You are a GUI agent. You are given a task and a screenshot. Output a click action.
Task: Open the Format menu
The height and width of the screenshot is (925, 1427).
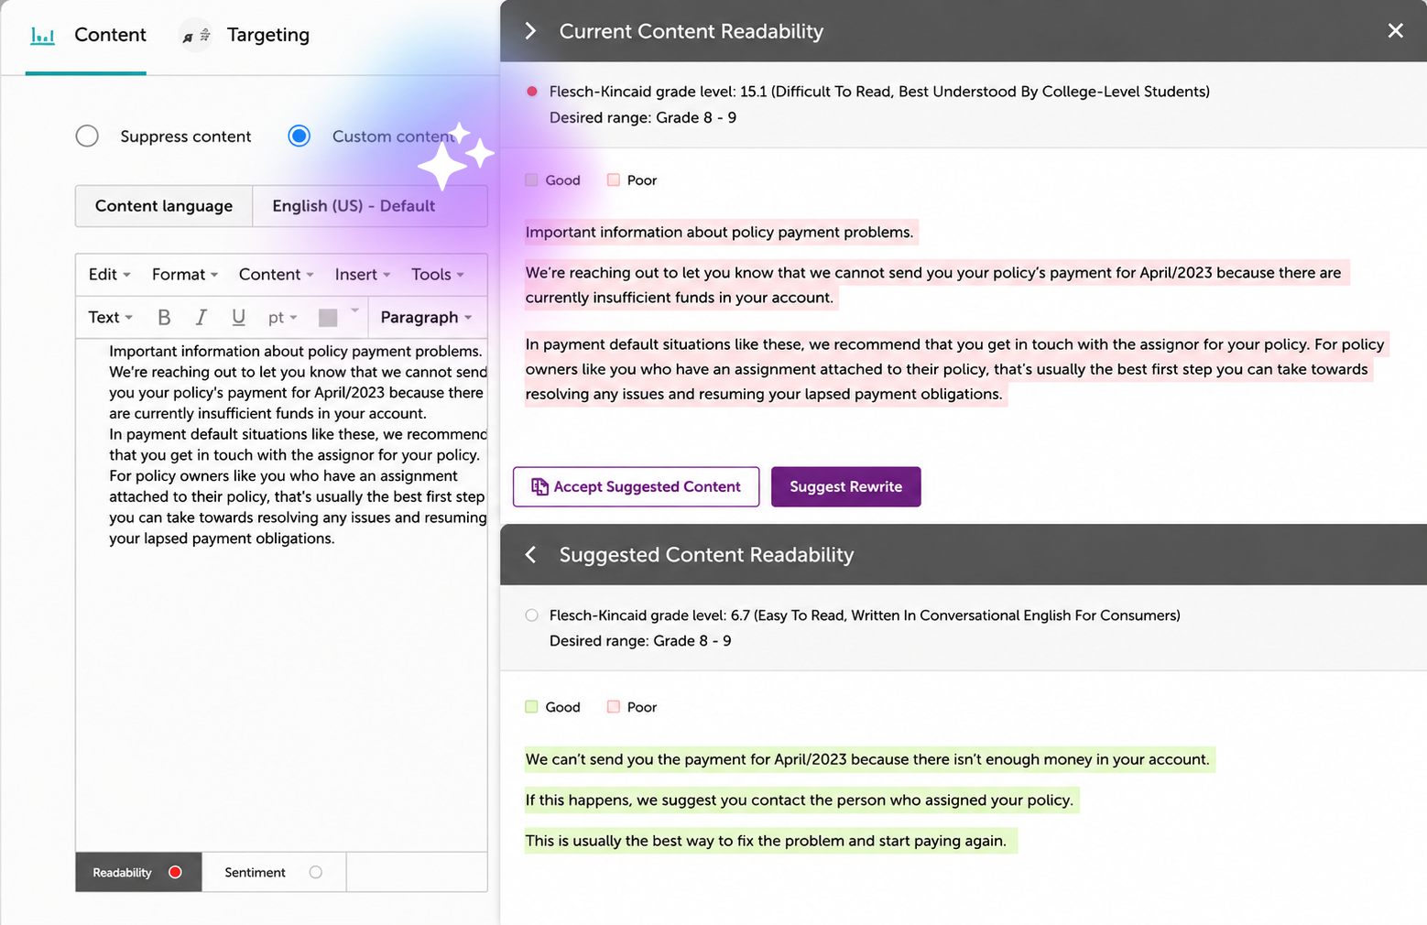click(x=184, y=274)
